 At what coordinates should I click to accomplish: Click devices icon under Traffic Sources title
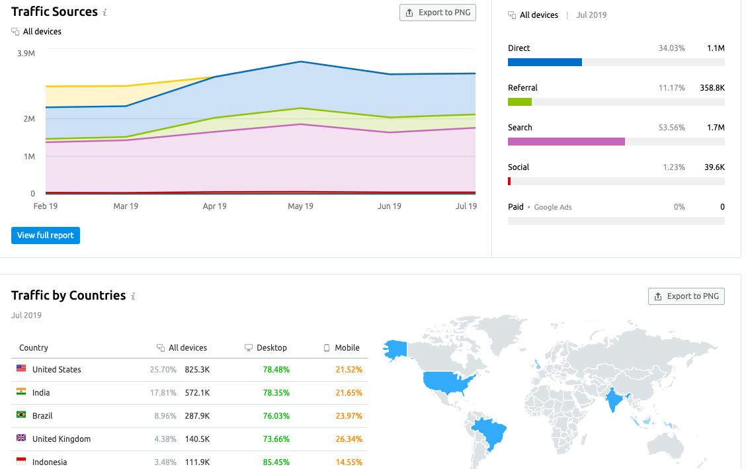[x=15, y=32]
